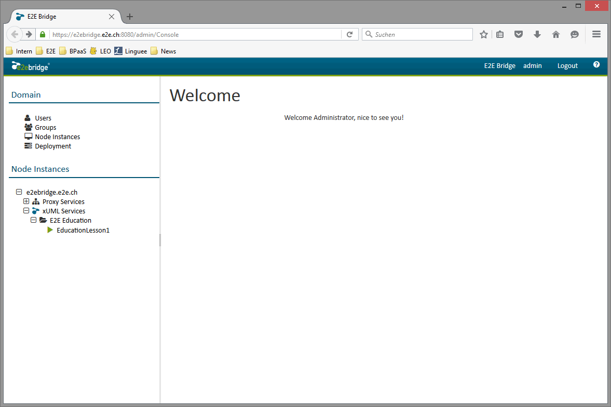Click EducationLesson1 green running indicator

click(50, 230)
